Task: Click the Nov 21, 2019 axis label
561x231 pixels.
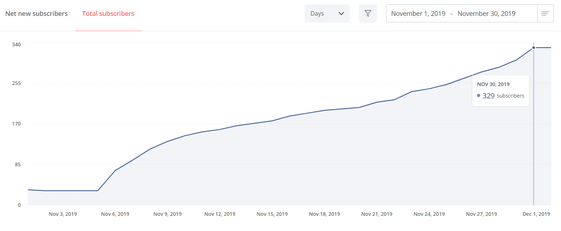Action: tap(377, 214)
